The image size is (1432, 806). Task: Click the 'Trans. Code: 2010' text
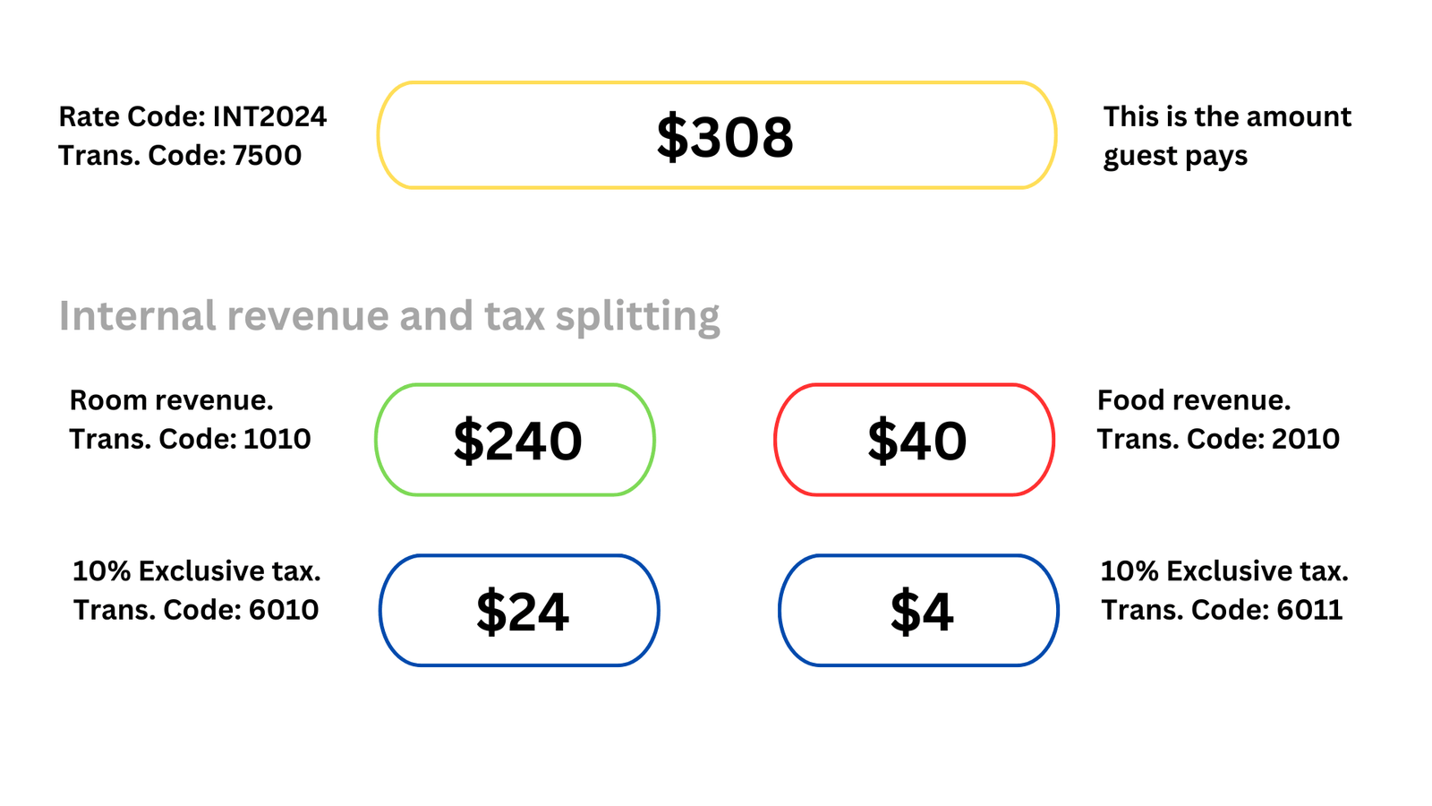[x=1217, y=439]
